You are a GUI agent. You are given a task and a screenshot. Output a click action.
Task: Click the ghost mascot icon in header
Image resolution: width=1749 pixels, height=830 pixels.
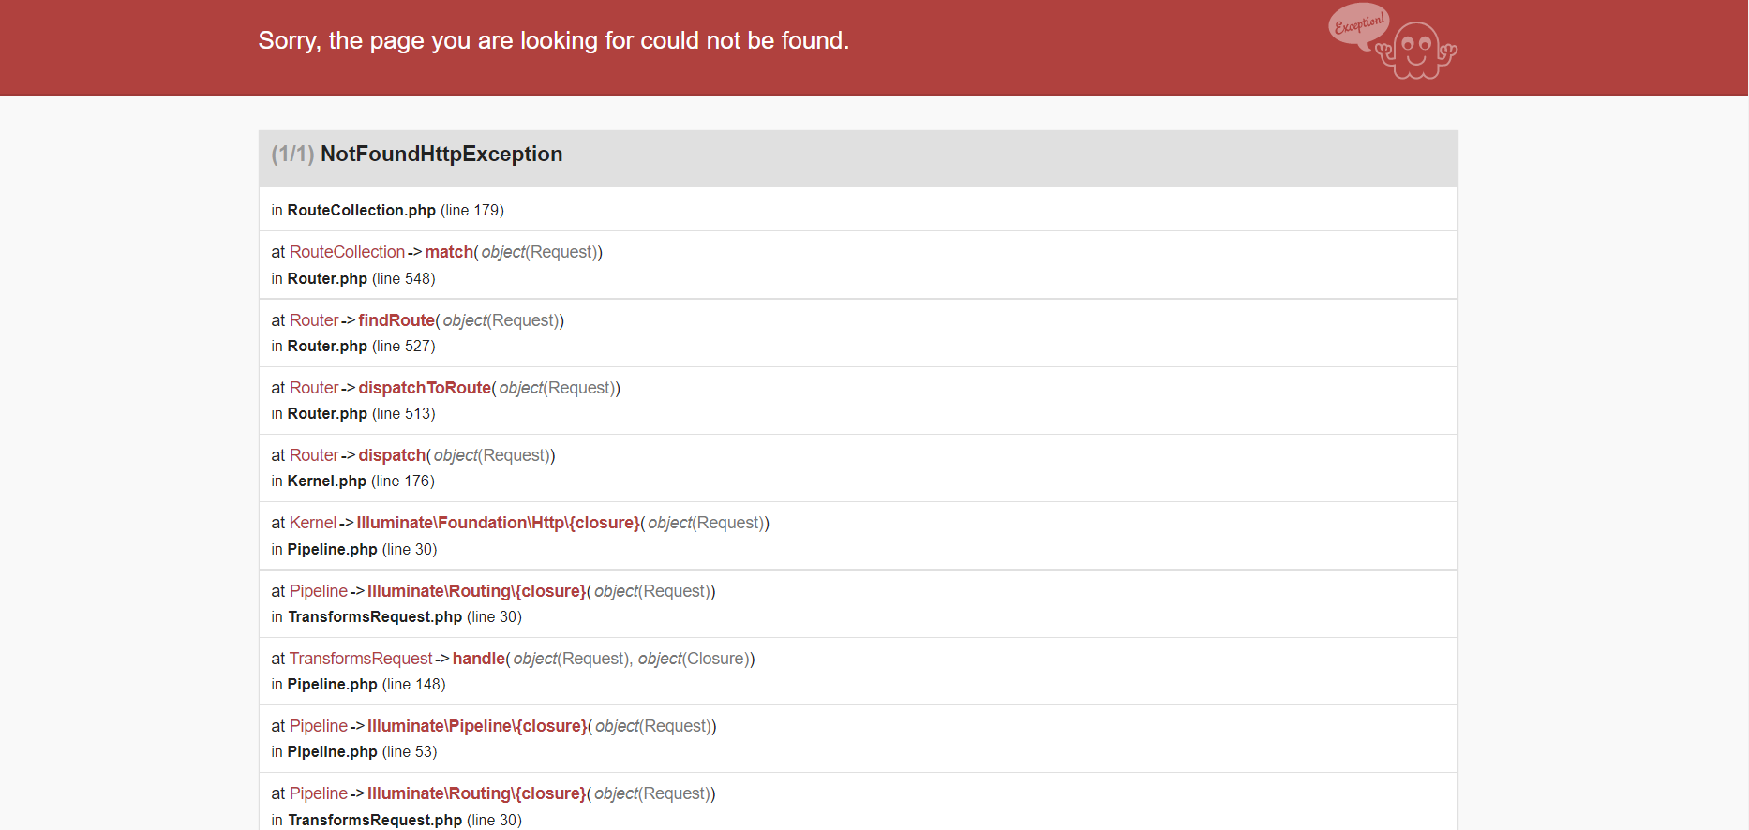1417,52
